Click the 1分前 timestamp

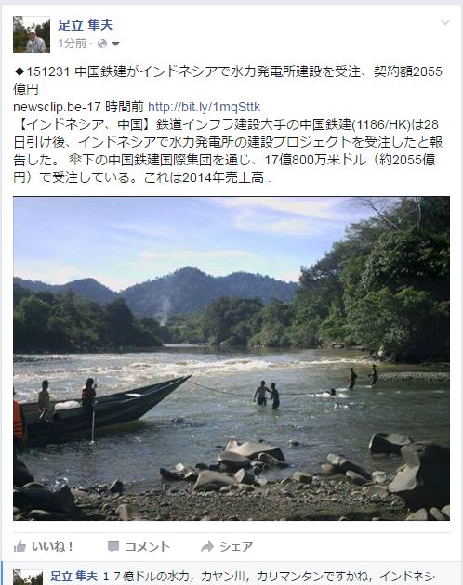coord(72,44)
